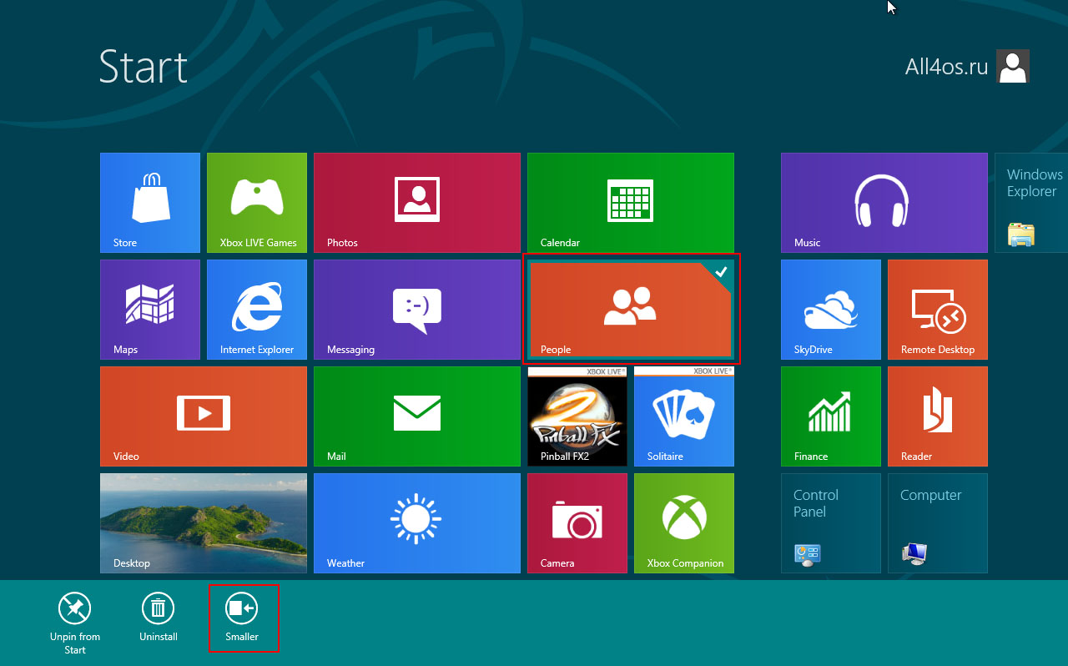Open the Xbox Companion tile
Viewport: 1068px width, 666px height.
[684, 523]
